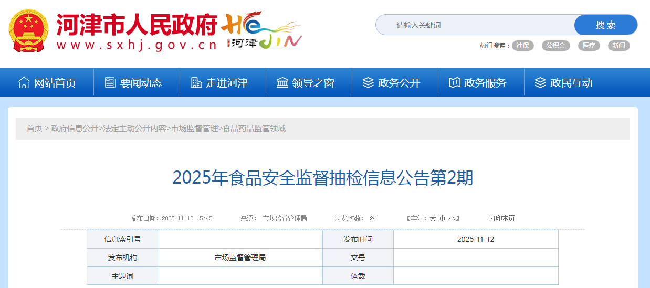Screen dimensions: 650x288
Task: Click the 发布机构 table cell
Action: [122, 258]
